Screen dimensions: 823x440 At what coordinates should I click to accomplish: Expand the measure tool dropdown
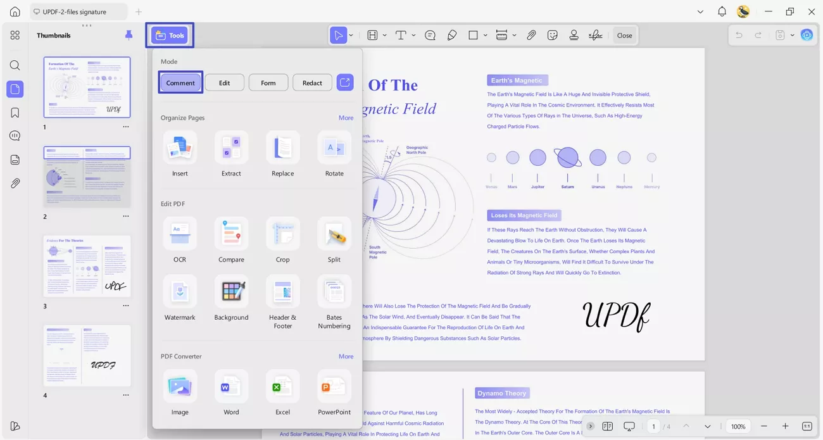pyautogui.click(x=514, y=35)
